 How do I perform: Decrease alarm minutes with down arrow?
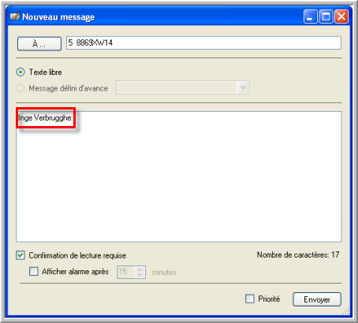pos(140,275)
